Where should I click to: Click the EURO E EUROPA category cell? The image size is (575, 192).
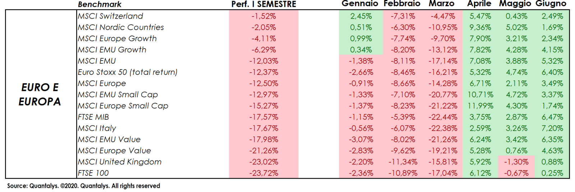(x=40, y=95)
